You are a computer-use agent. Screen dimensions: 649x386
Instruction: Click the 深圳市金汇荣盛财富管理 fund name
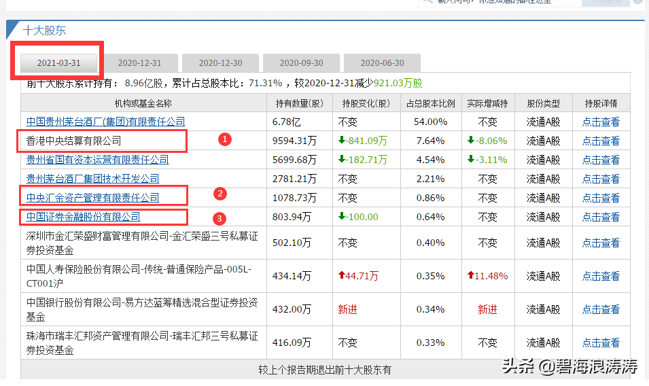pyautogui.click(x=142, y=243)
